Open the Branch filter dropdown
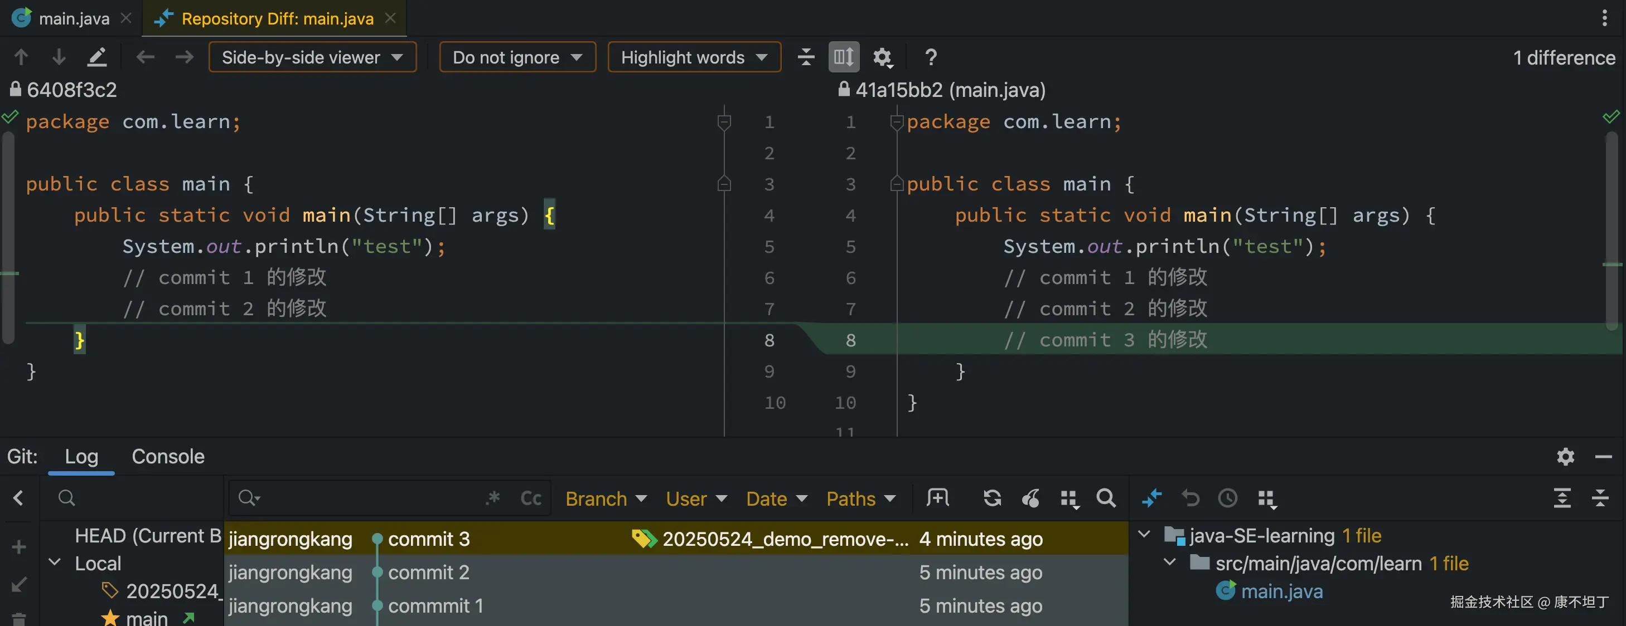Image resolution: width=1626 pixels, height=626 pixels. (606, 498)
